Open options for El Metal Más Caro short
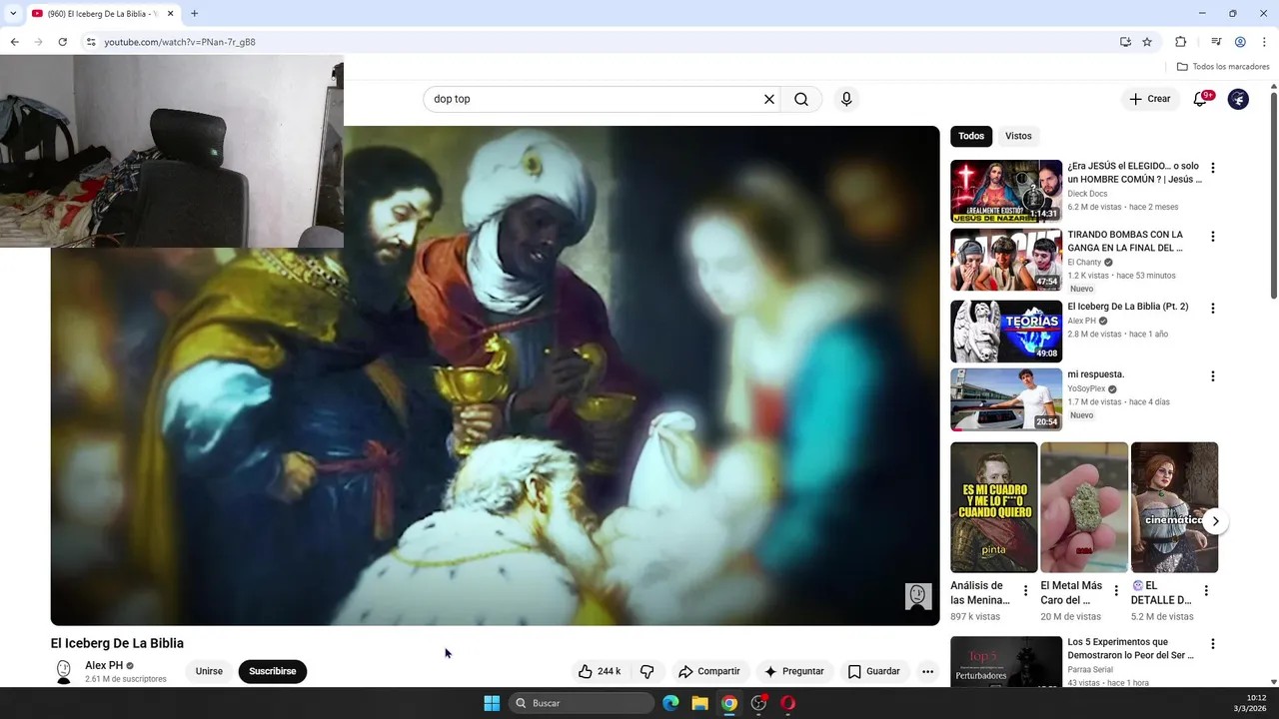Screen dimensions: 1279x719 1116,590
